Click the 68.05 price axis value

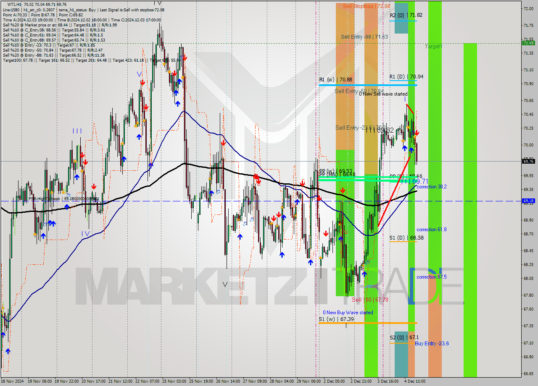tap(528, 278)
